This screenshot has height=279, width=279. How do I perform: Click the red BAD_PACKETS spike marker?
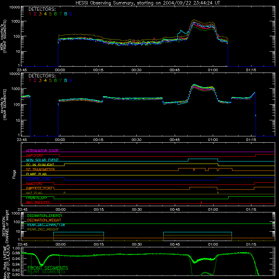click(x=201, y=202)
